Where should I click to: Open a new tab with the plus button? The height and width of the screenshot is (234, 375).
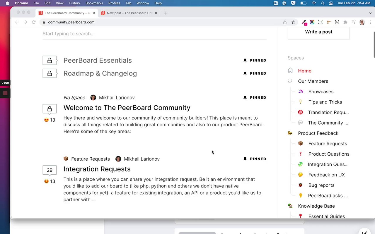point(166,13)
